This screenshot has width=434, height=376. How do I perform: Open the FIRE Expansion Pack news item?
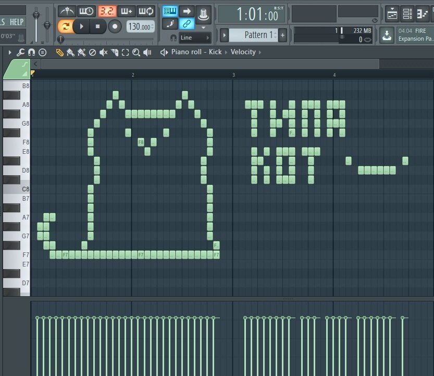[415, 35]
